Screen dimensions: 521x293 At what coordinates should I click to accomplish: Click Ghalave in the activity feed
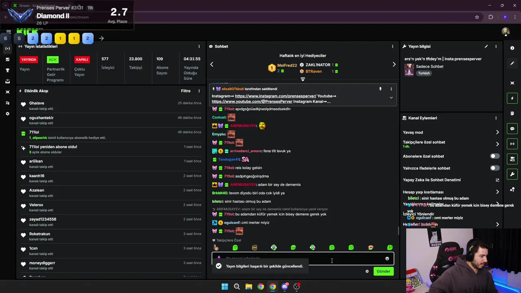tap(37, 103)
